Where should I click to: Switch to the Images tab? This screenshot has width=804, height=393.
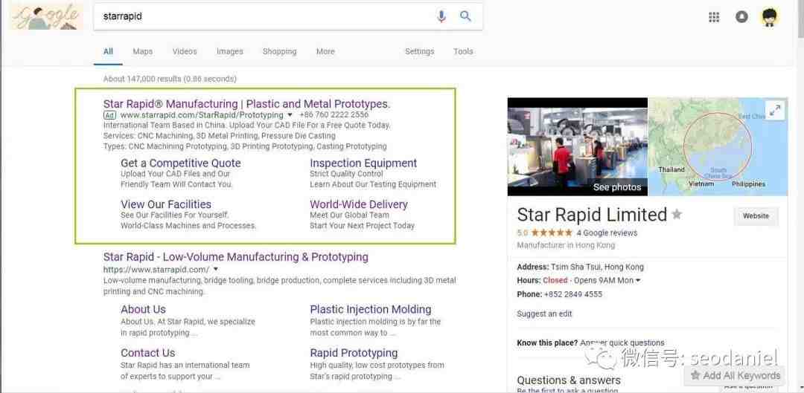(x=230, y=52)
